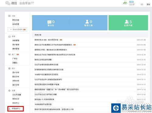Open 广告主 under 推广
Viewport: 152px width, 113px height.
point(15,59)
